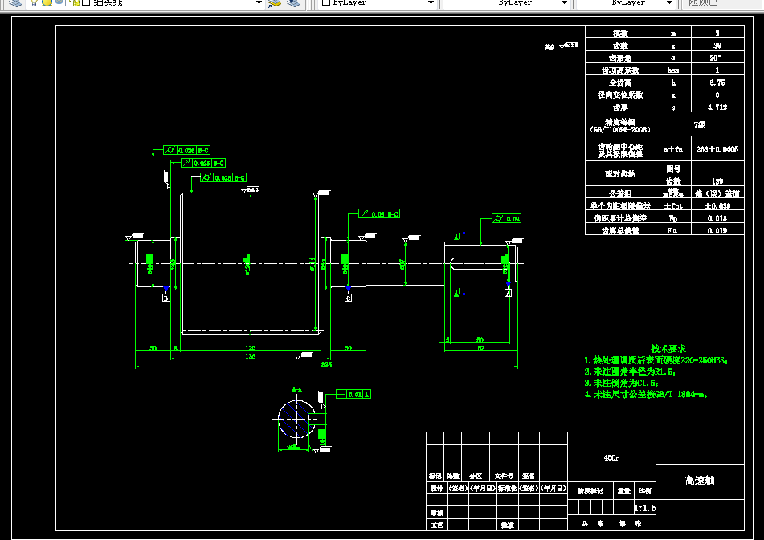Select the datum C marker box
Image resolution: width=764 pixels, height=540 pixels.
[348, 298]
